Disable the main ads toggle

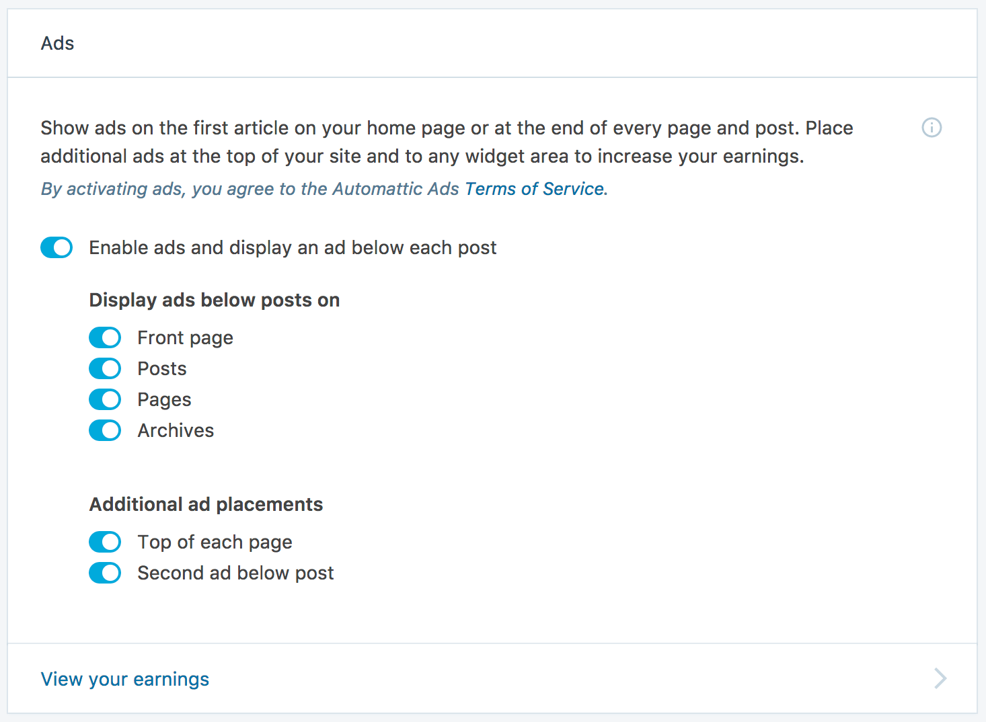(56, 247)
